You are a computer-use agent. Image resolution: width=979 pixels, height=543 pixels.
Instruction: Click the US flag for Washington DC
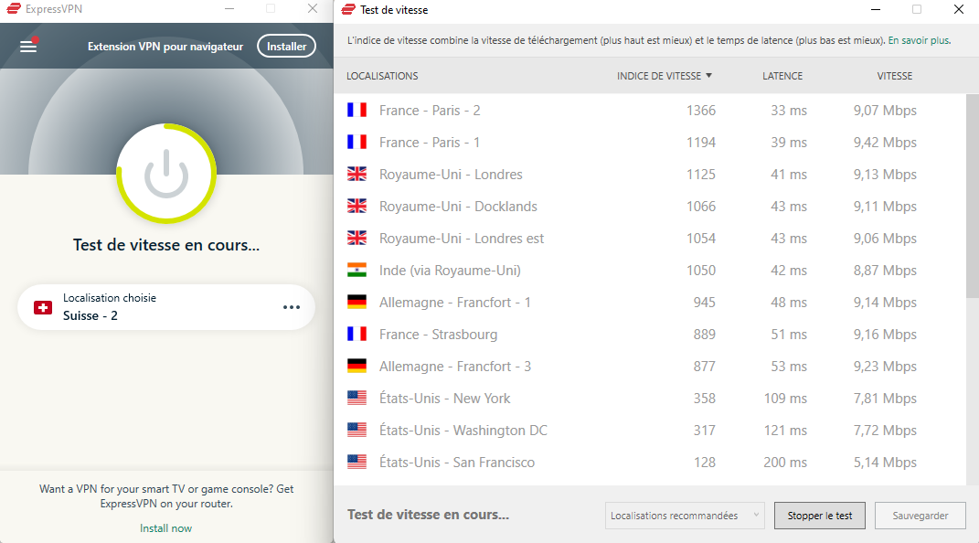coord(357,430)
